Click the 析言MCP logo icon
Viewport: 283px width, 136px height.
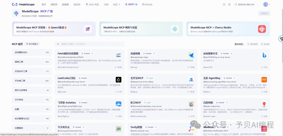(x=191, y=104)
